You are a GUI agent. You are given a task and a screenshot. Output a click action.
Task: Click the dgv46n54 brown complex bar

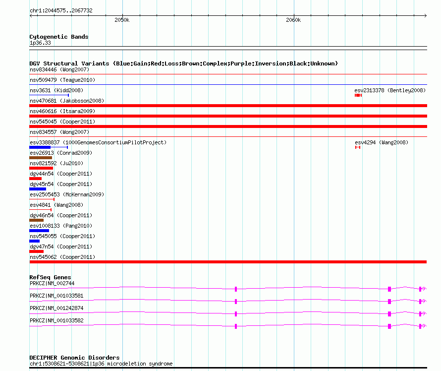pyautogui.click(x=36, y=220)
